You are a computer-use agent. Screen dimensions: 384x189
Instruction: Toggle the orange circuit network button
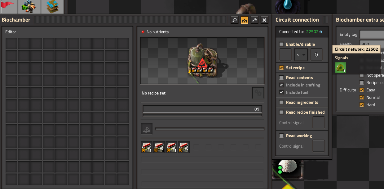pyautogui.click(x=245, y=20)
